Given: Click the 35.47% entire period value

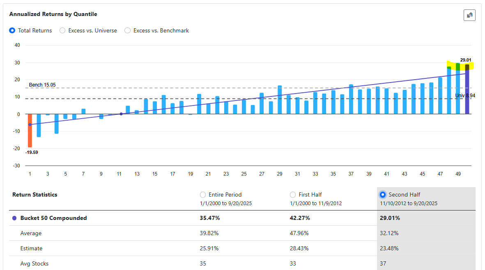Looking at the screenshot, I should tap(210, 218).
